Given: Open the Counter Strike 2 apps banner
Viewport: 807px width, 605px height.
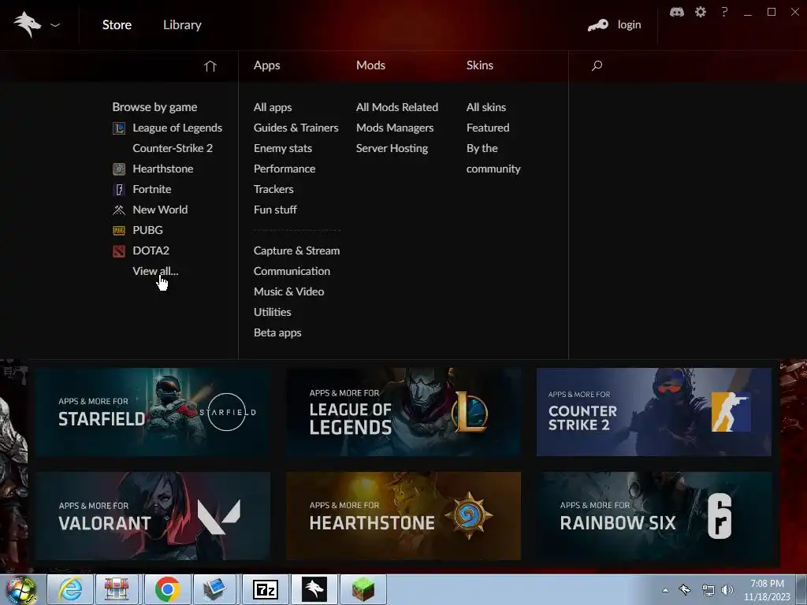Looking at the screenshot, I should pyautogui.click(x=653, y=411).
